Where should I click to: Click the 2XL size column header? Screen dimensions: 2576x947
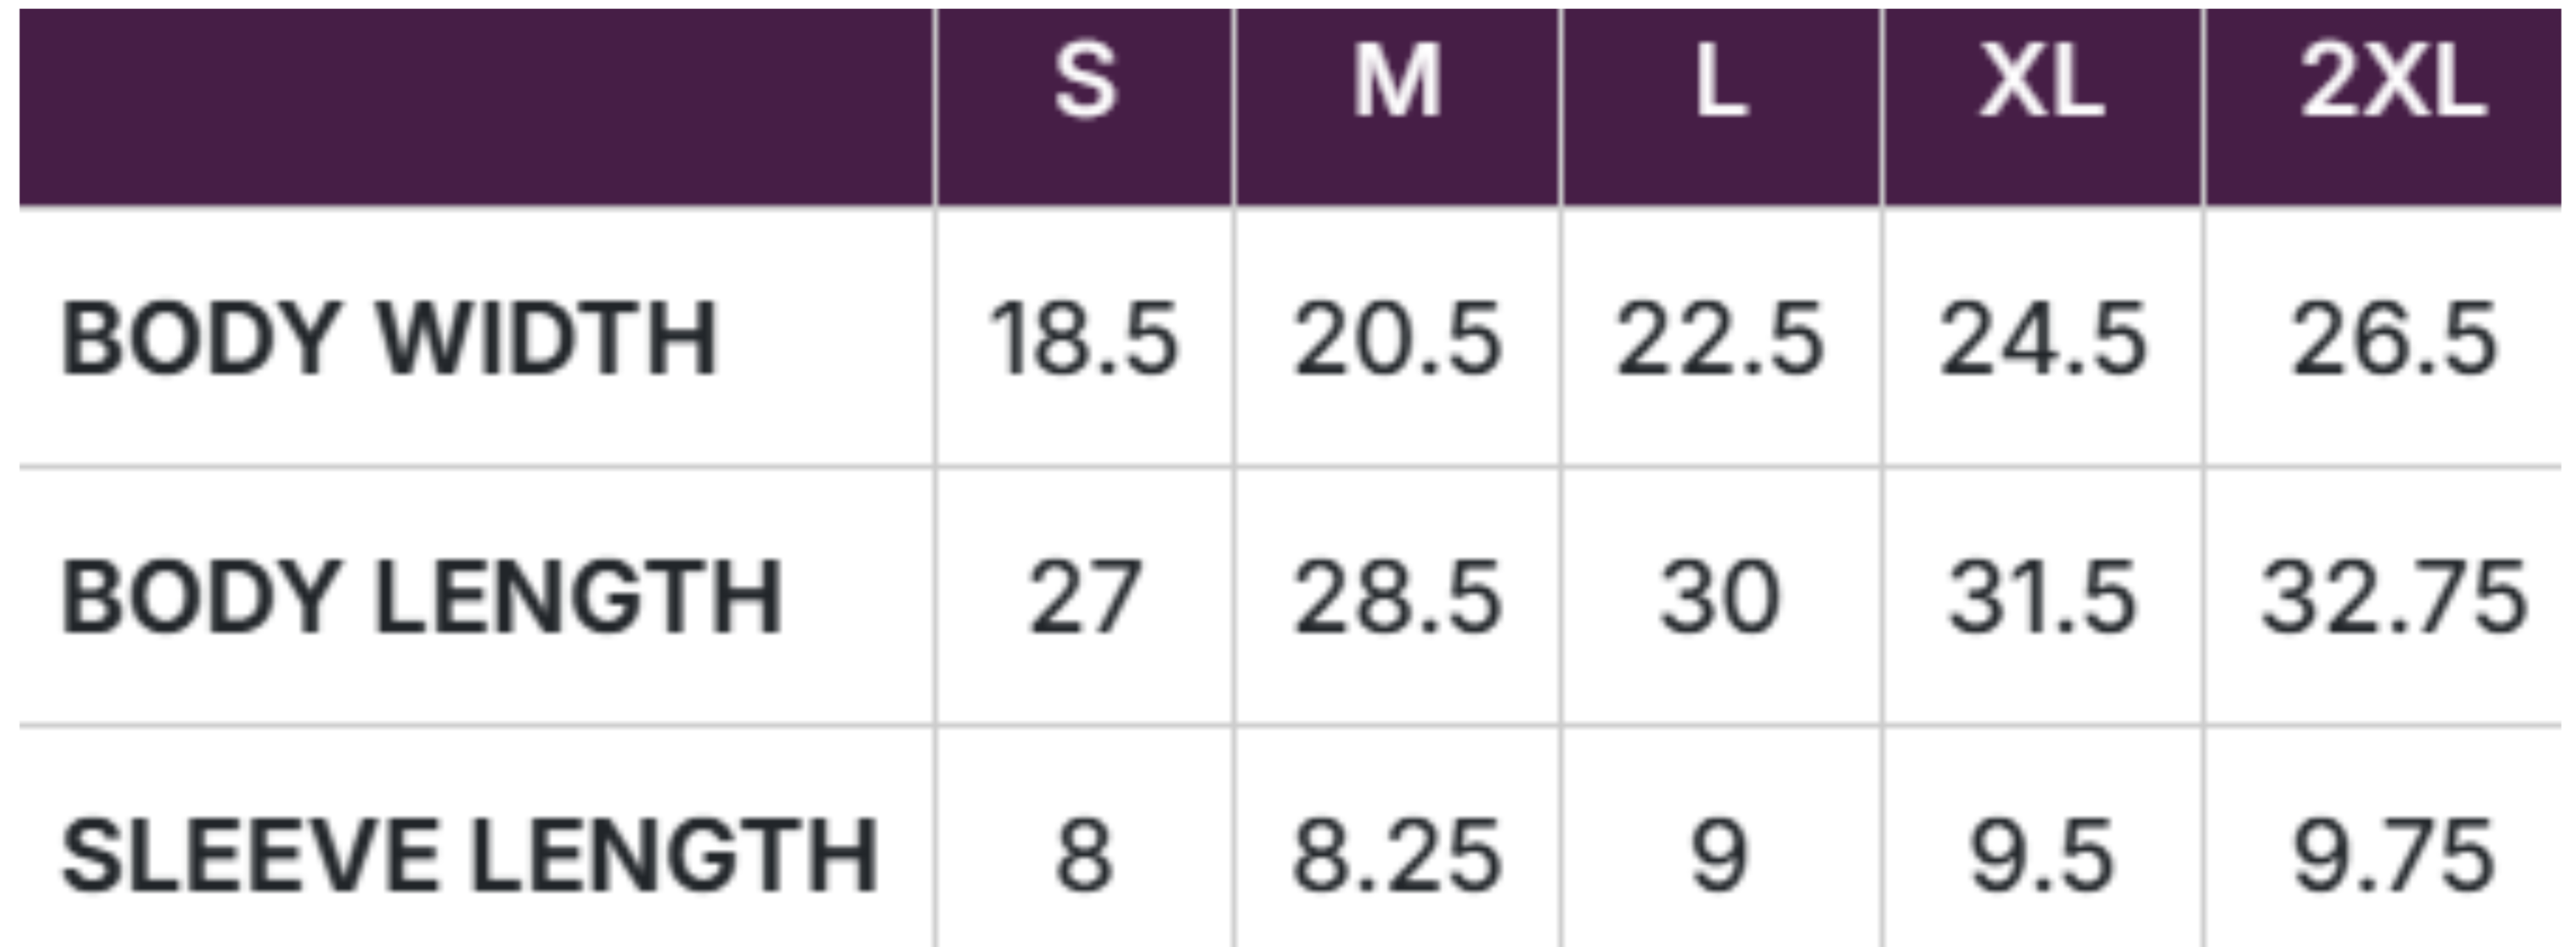tap(2392, 84)
